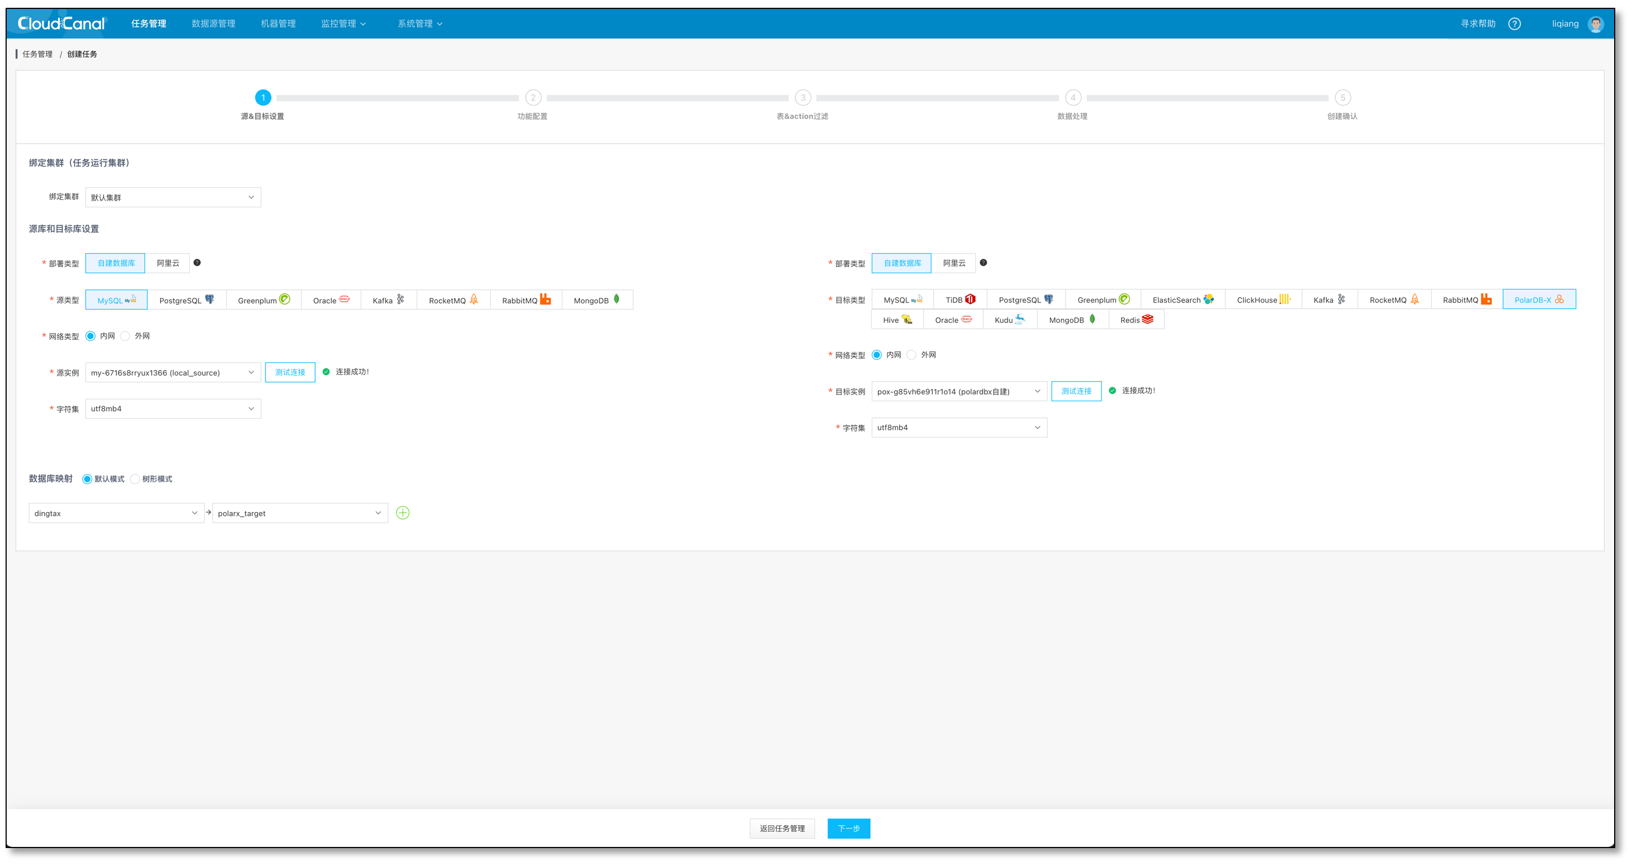Click source deployment type info icon

[197, 262]
